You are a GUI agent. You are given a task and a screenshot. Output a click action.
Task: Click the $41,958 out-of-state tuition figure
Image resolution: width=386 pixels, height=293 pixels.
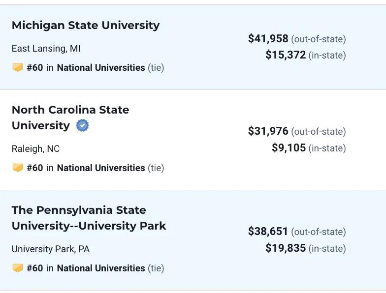(268, 39)
